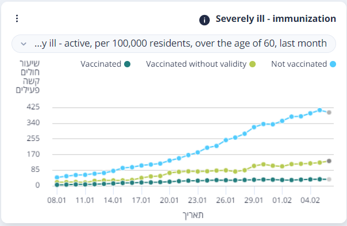The image size is (347, 226).
Task: Select the last grey Not vaccinated data point
Action: pos(329,113)
